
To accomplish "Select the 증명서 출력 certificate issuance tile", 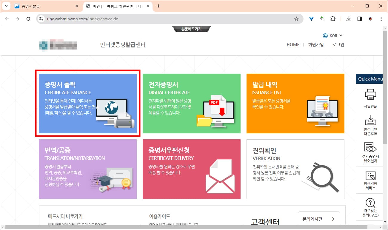I will [x=87, y=104].
